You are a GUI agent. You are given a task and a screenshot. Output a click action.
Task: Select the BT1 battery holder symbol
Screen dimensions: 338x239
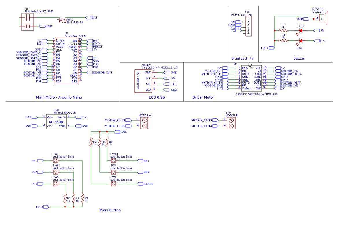[x=27, y=22]
